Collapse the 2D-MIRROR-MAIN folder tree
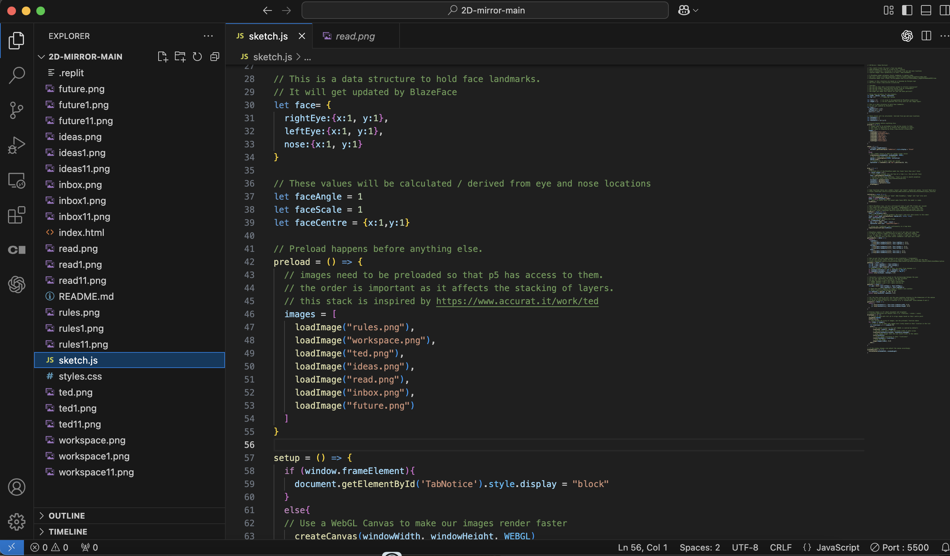 point(41,57)
